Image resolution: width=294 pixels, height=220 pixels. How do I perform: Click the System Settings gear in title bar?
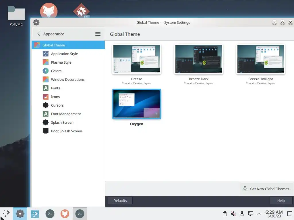point(36,22)
